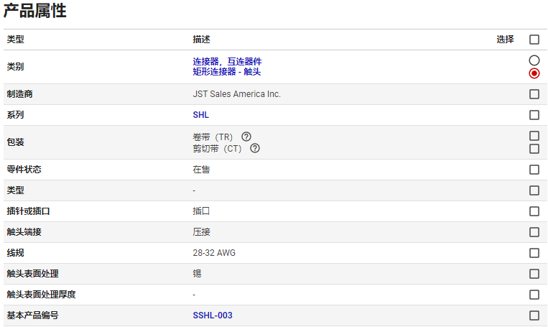
Task: Tick the 基本产品编号 row checkbox
Action: [534, 316]
